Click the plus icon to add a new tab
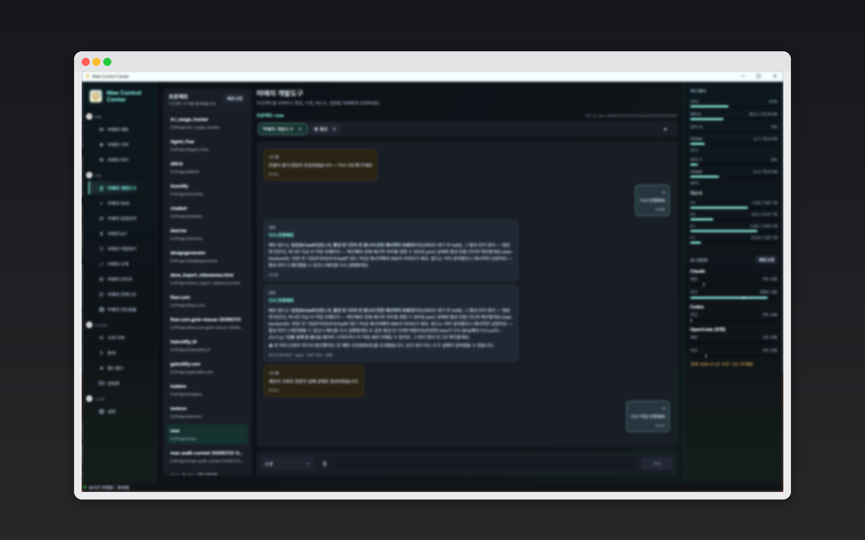This screenshot has height=540, width=865. coord(665,129)
